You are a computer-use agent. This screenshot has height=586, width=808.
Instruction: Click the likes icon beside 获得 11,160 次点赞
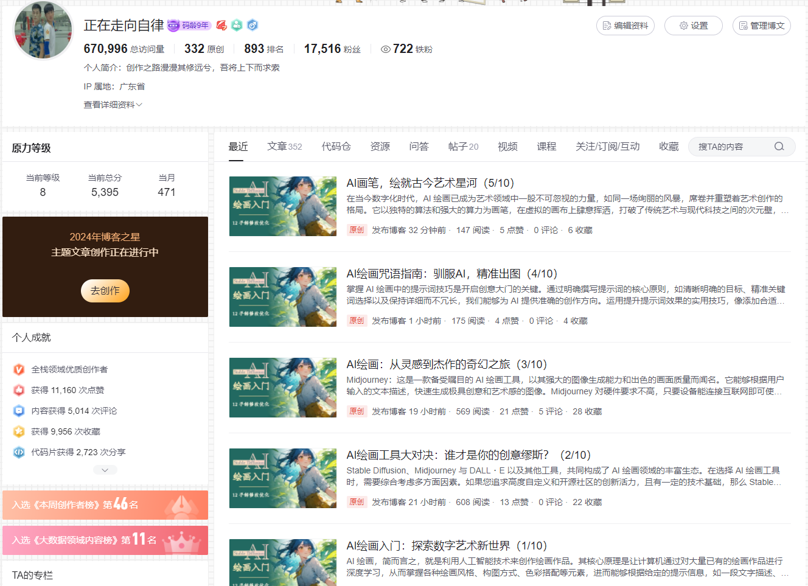click(x=19, y=390)
